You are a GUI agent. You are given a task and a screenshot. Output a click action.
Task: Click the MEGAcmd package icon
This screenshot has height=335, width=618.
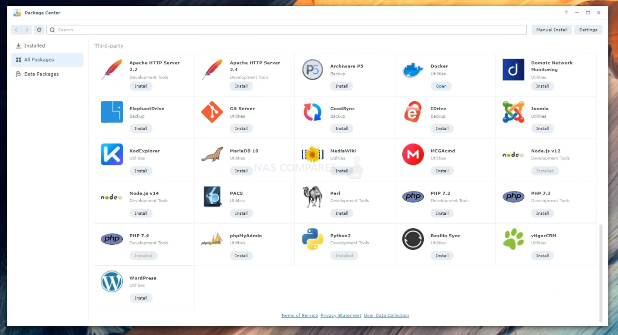pos(413,154)
